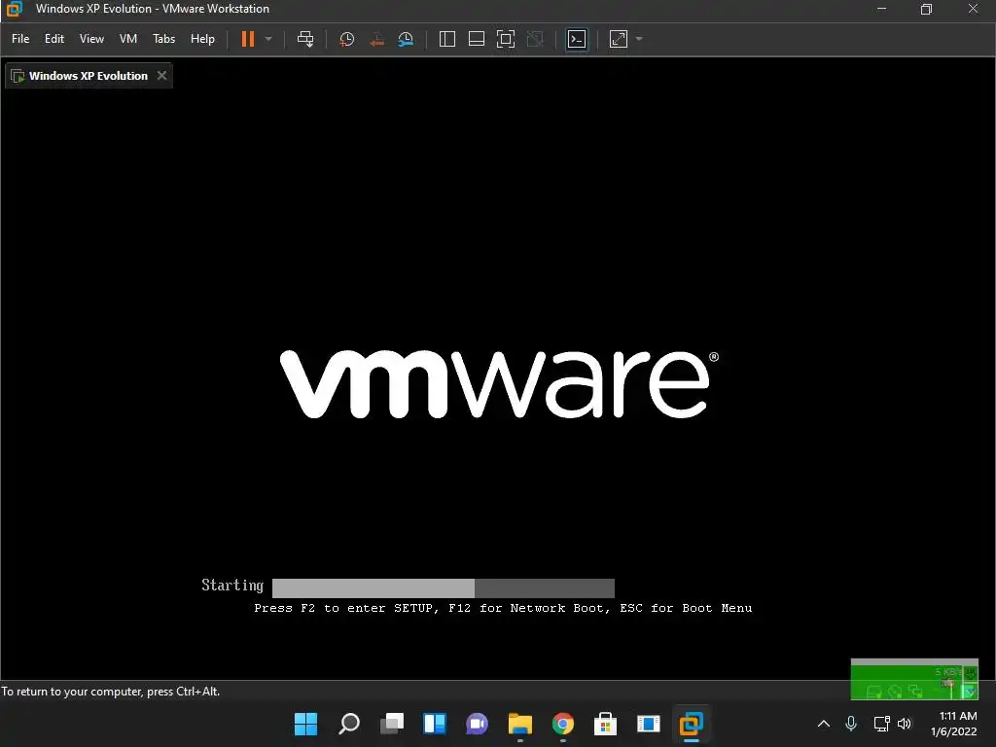Click the volume speaker tray icon
Viewport: 996px width, 747px height.
click(x=905, y=724)
